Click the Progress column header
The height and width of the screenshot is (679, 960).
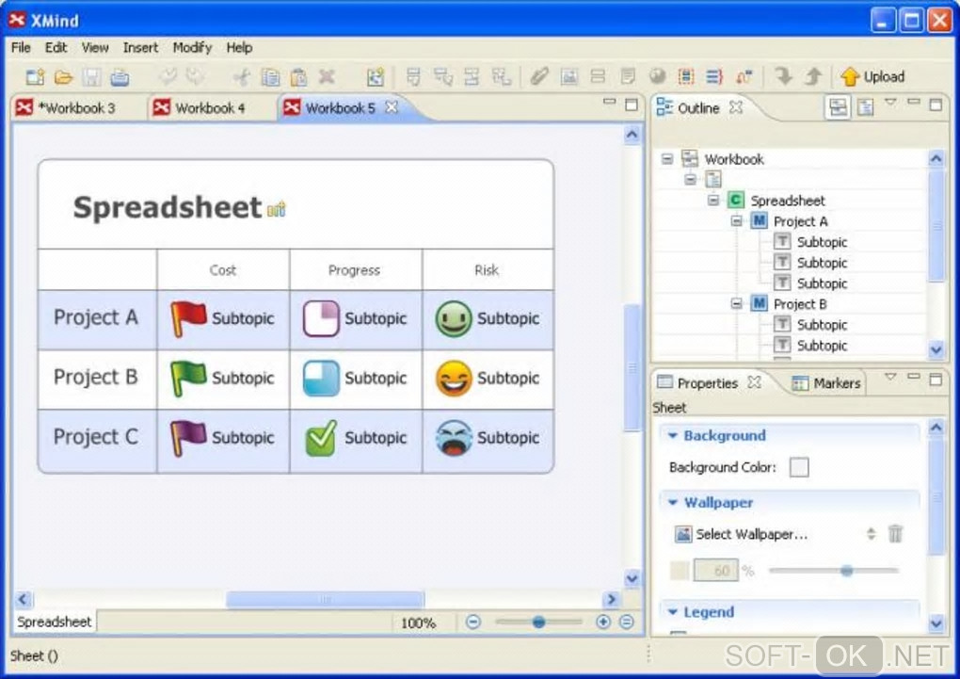point(355,269)
